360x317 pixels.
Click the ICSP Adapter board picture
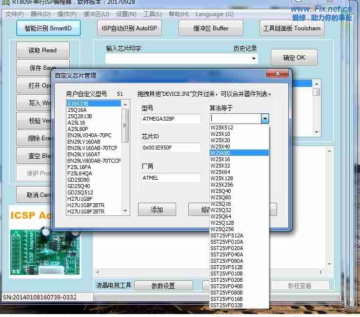point(45,242)
